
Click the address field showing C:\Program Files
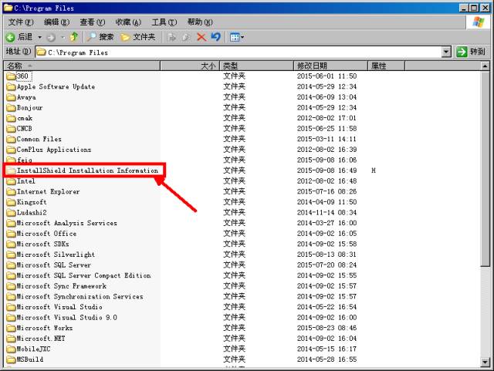coord(232,52)
